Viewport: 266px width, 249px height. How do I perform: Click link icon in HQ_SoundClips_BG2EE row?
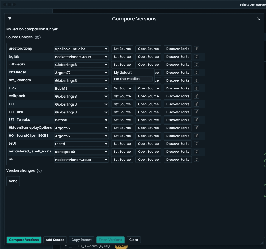(197, 136)
